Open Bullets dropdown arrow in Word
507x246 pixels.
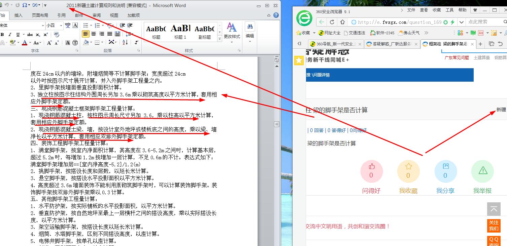pyautogui.click(x=91, y=26)
